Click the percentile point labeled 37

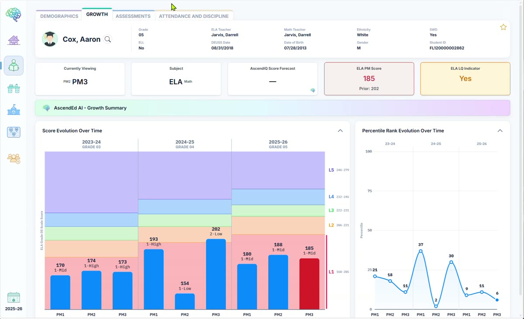click(x=421, y=251)
